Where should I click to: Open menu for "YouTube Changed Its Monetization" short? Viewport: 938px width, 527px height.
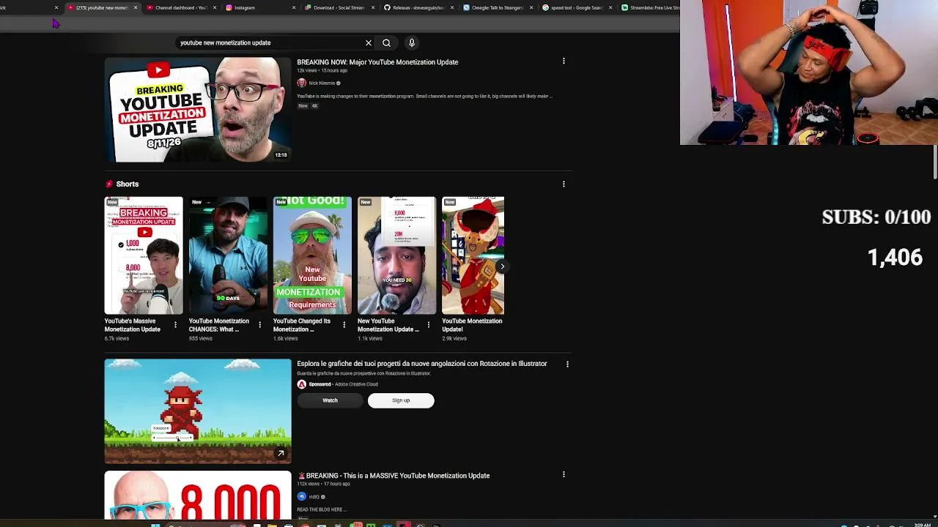coord(344,324)
